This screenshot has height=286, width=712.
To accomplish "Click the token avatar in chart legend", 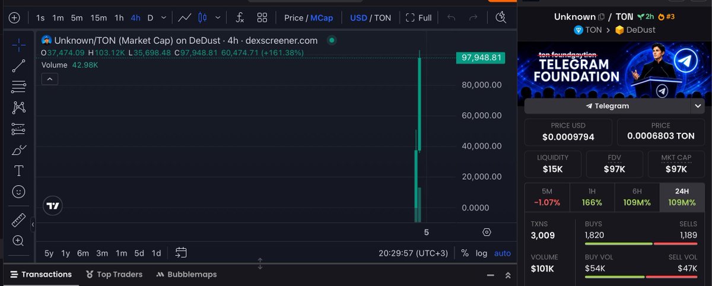I will coord(46,40).
